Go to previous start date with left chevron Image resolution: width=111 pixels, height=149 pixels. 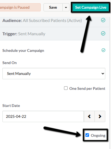[x=89, y=116]
